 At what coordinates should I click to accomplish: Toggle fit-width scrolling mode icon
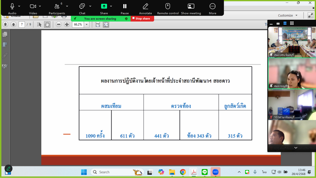tap(98, 24)
